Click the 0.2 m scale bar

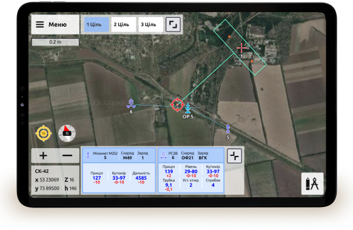[x=55, y=42]
